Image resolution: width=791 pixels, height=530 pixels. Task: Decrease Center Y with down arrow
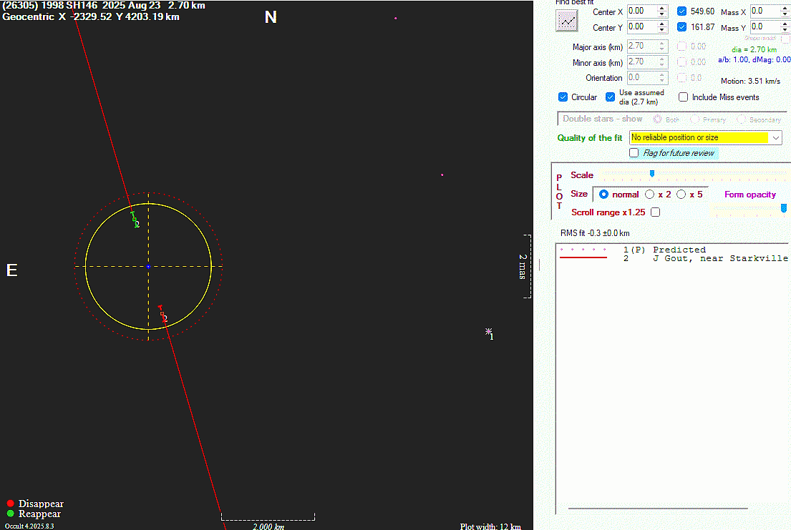point(662,30)
